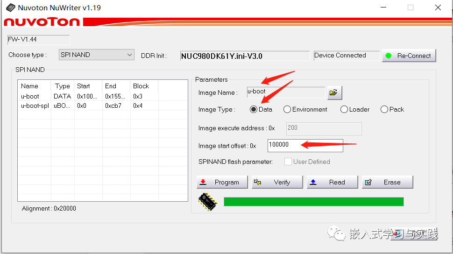Select the Pack image type radio button
This screenshot has height=254, width=453.
click(384, 109)
